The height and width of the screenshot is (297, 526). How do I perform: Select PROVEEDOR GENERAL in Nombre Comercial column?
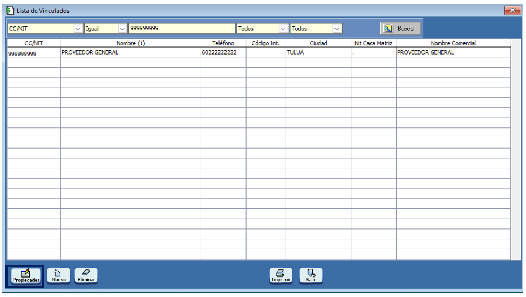click(453, 52)
